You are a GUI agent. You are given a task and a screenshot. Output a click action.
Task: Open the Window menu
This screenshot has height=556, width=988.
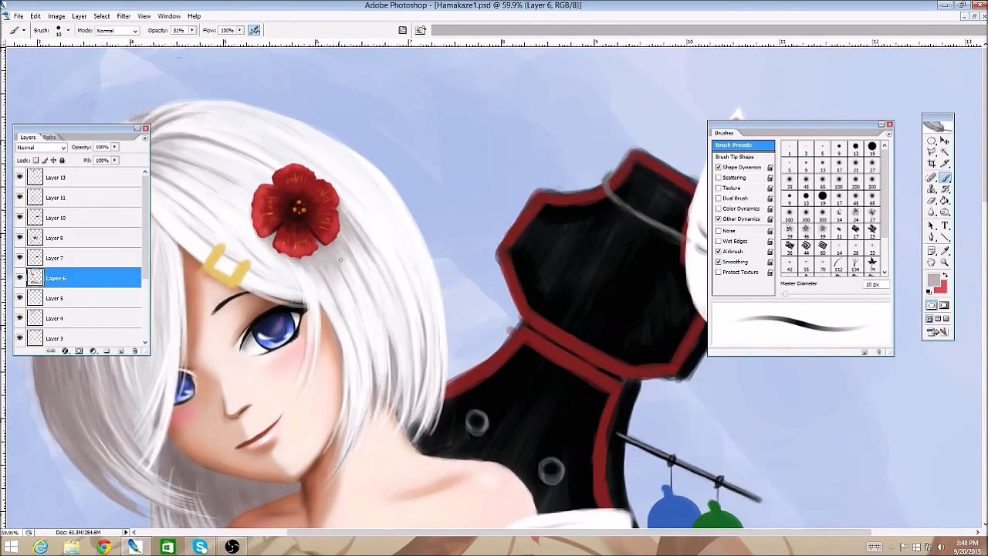coord(169,16)
